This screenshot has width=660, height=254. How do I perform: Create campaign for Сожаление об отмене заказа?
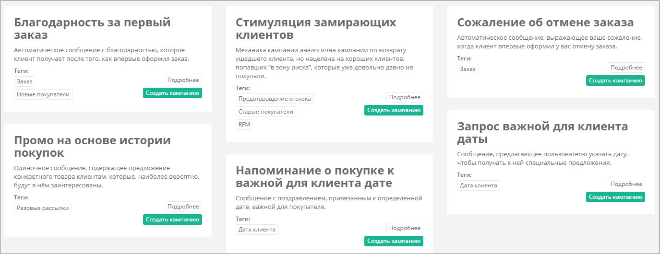click(615, 81)
